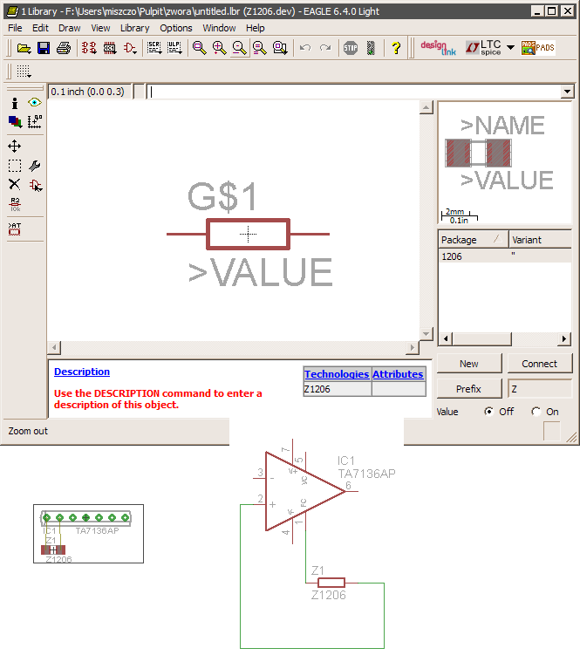Viewport: 580px width, 662px height.
Task: Select the Delete X tool
Action: pyautogui.click(x=15, y=185)
